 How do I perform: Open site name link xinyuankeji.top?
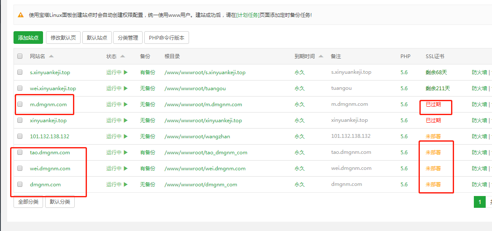(48, 121)
